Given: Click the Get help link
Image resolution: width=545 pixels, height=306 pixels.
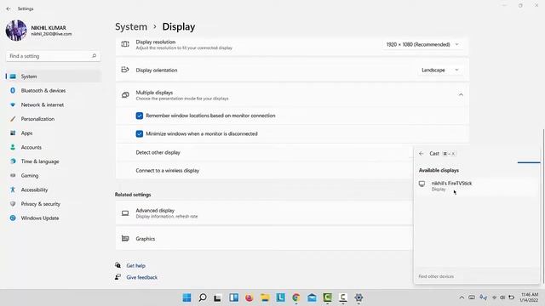Looking at the screenshot, I should (x=136, y=266).
